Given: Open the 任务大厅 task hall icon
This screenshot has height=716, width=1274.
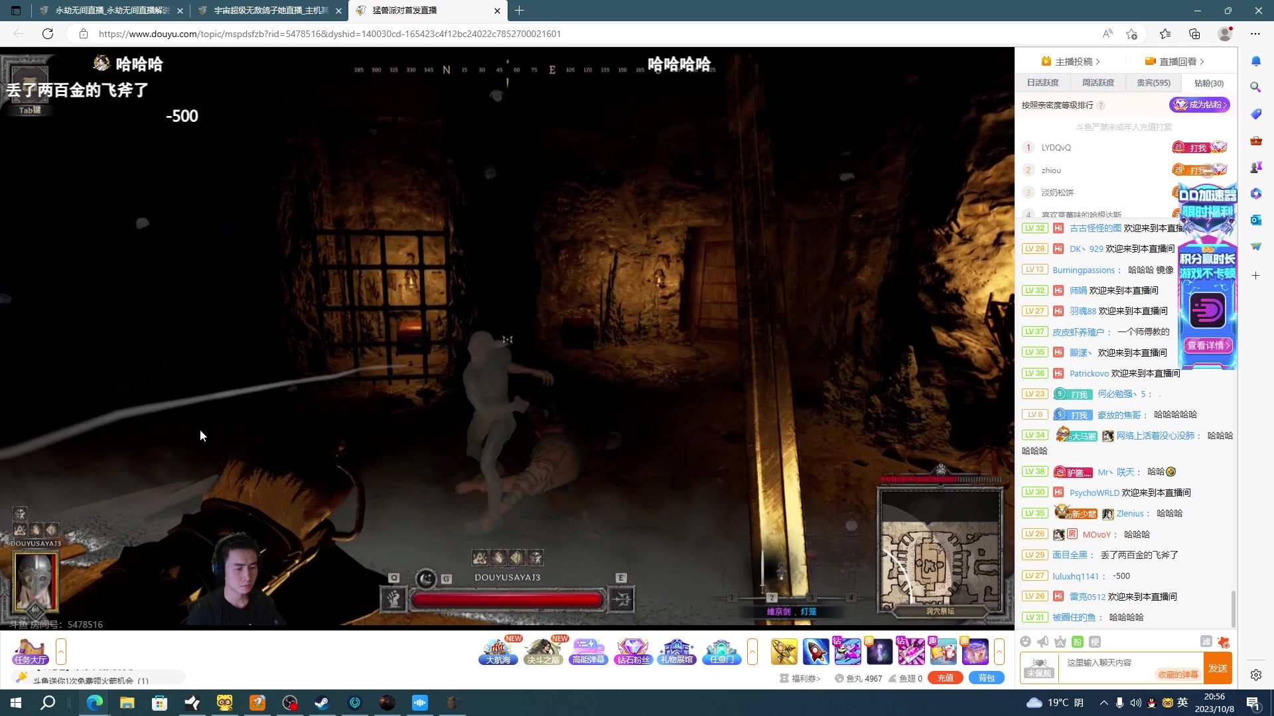Looking at the screenshot, I should [x=31, y=651].
